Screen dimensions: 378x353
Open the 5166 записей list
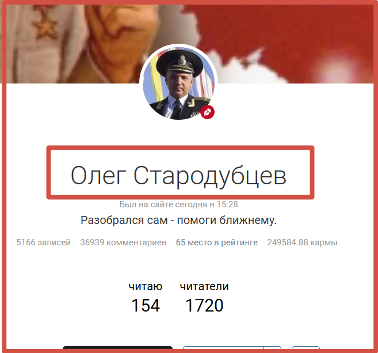tap(43, 242)
